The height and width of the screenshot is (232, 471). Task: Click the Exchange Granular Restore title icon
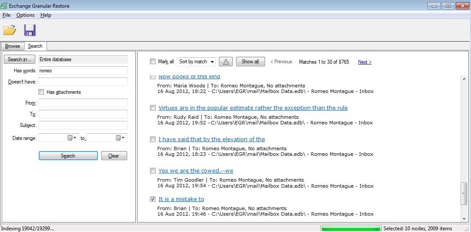[5, 6]
